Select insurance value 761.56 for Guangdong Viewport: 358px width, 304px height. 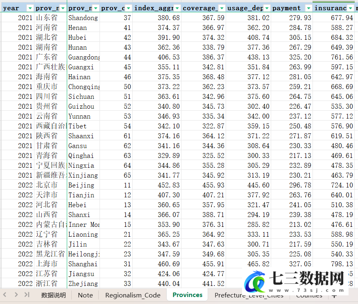point(333,57)
